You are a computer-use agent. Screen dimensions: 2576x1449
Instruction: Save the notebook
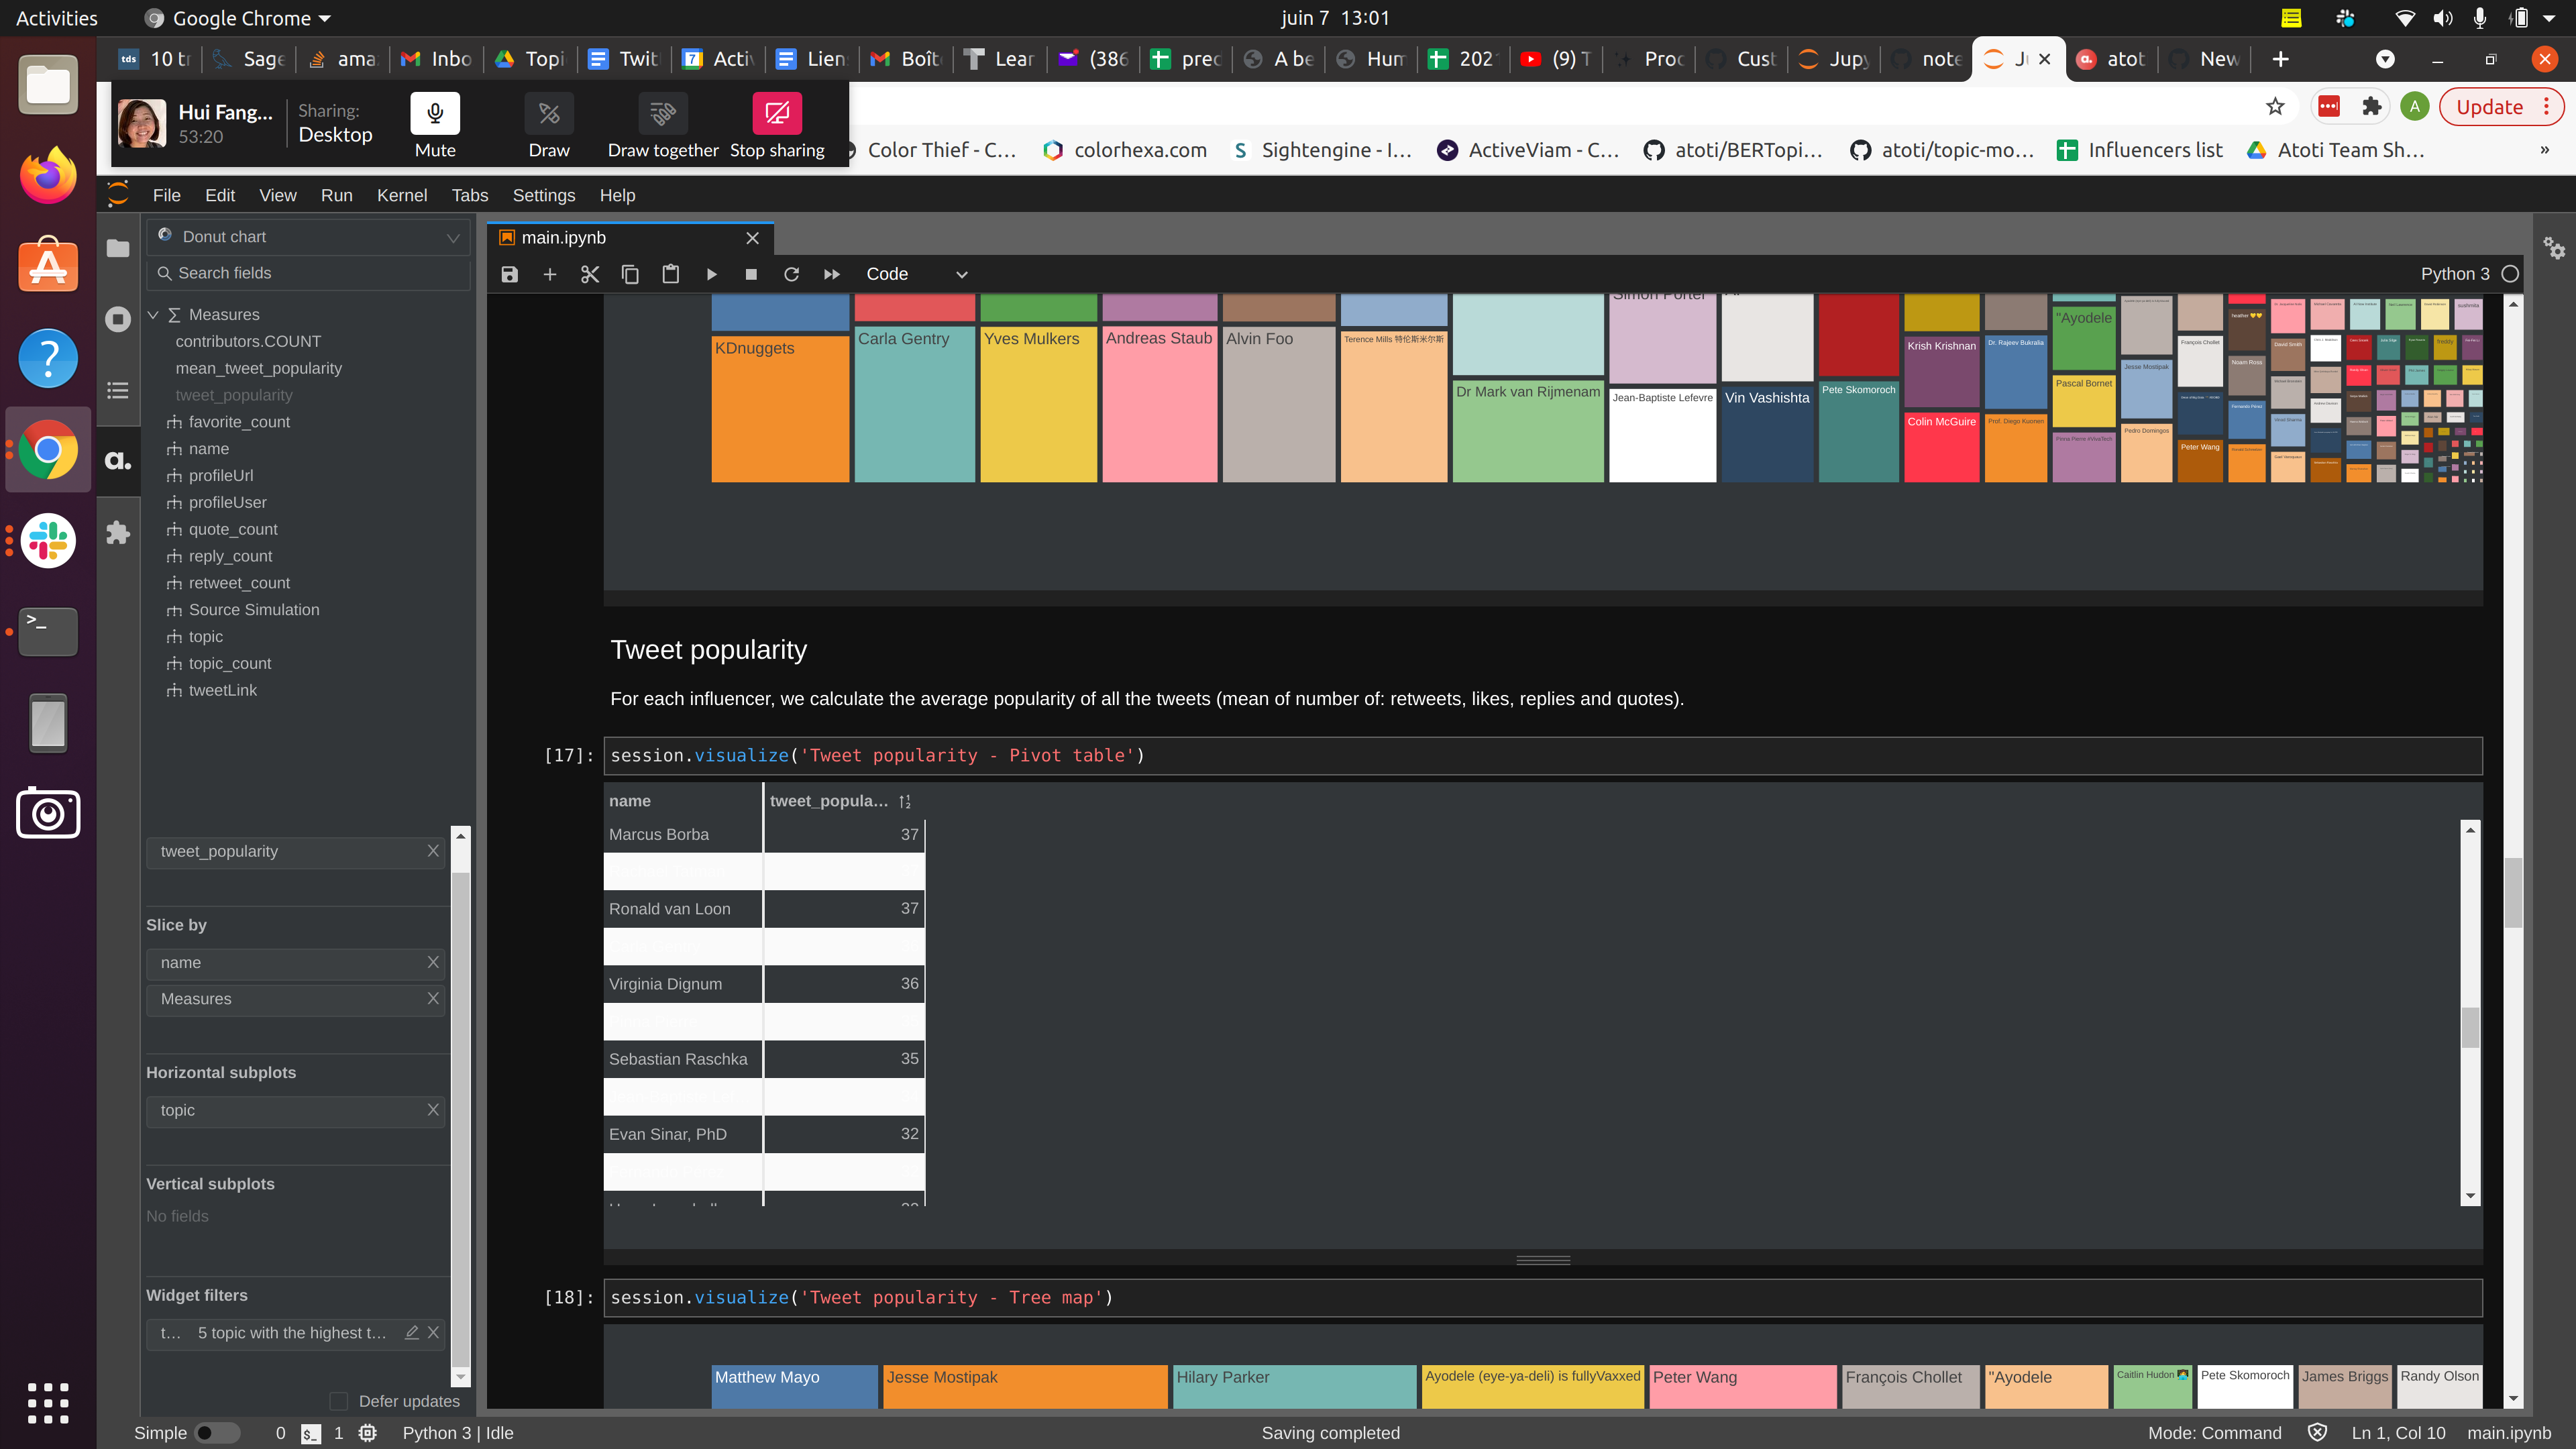509,273
